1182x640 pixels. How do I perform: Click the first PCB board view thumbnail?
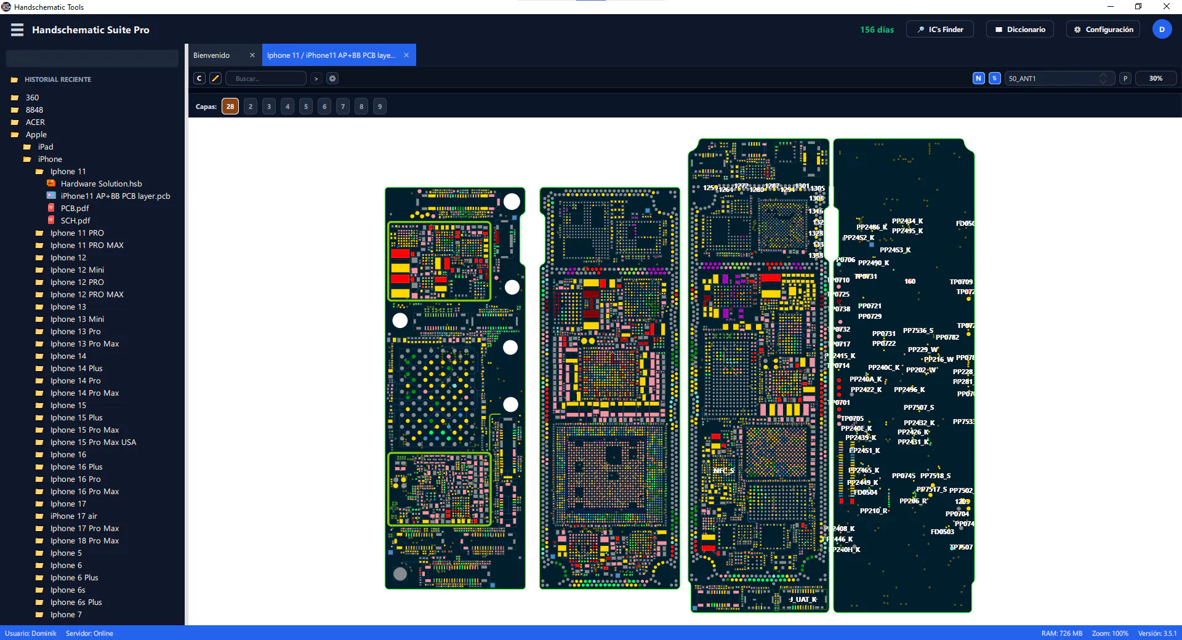point(455,388)
